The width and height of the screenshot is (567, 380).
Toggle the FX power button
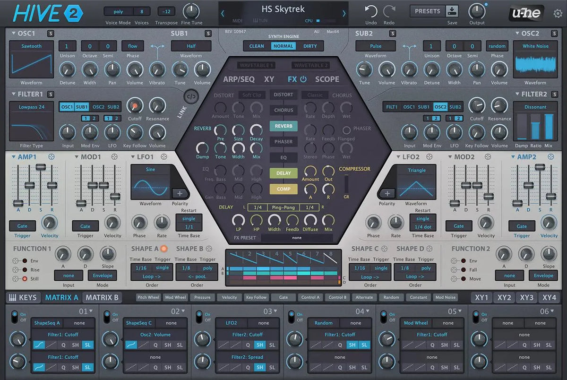pos(303,79)
